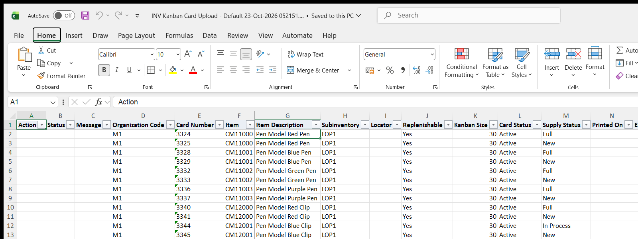Switch to the Automate tab

click(297, 35)
